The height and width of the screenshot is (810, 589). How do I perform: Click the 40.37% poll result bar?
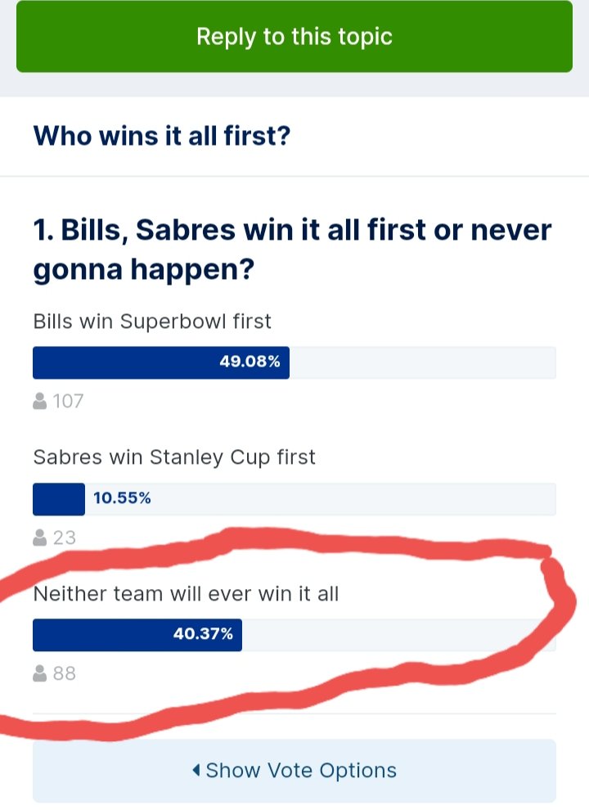(294, 635)
